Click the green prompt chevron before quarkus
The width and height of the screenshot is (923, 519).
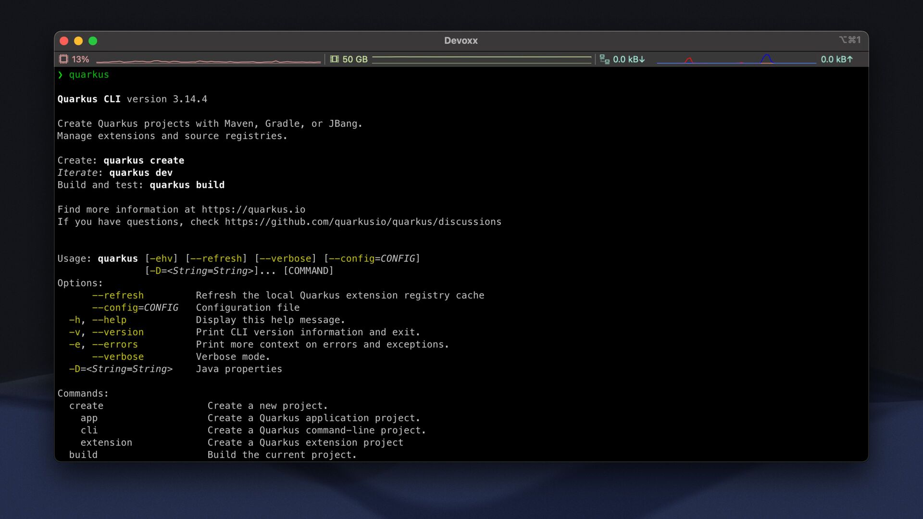(60, 75)
